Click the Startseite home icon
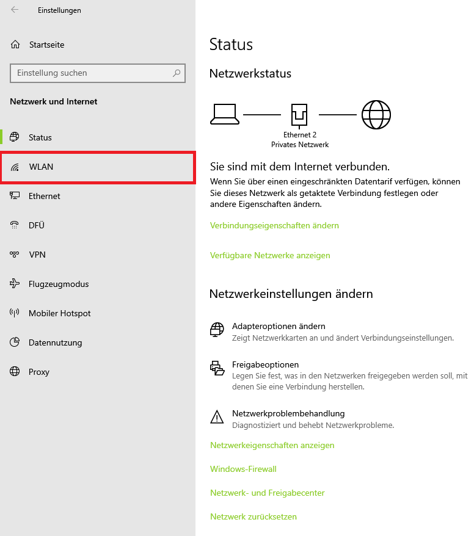This screenshot has width=474, height=536. point(15,45)
